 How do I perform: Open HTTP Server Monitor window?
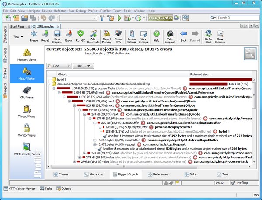[x=20, y=189]
